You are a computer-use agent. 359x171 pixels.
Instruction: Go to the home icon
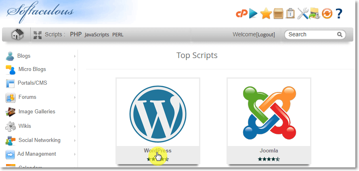(17, 35)
